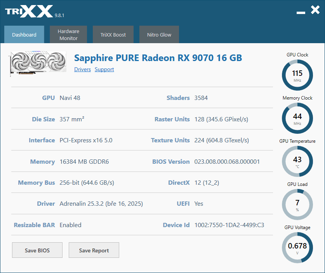Select the Memory value 16384 MB GDDR6
Screen dimensions: 325x273
point(84,161)
